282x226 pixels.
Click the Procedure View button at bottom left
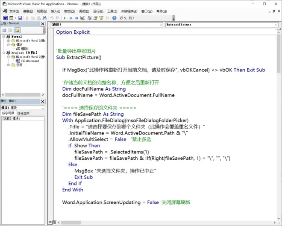[50, 223]
